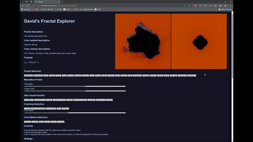The height and width of the screenshot is (142, 253).
Task: Open the website git bookmark
Action: [x=26, y=9]
